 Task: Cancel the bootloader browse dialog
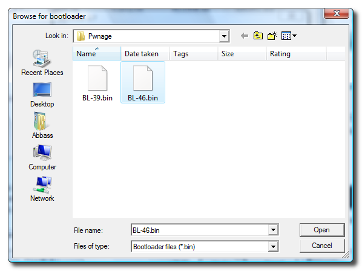tap(322, 246)
